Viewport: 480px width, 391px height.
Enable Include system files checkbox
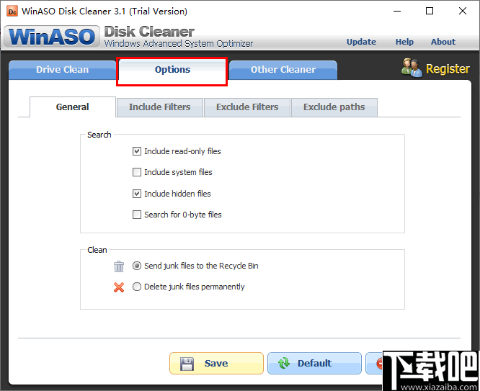(137, 172)
